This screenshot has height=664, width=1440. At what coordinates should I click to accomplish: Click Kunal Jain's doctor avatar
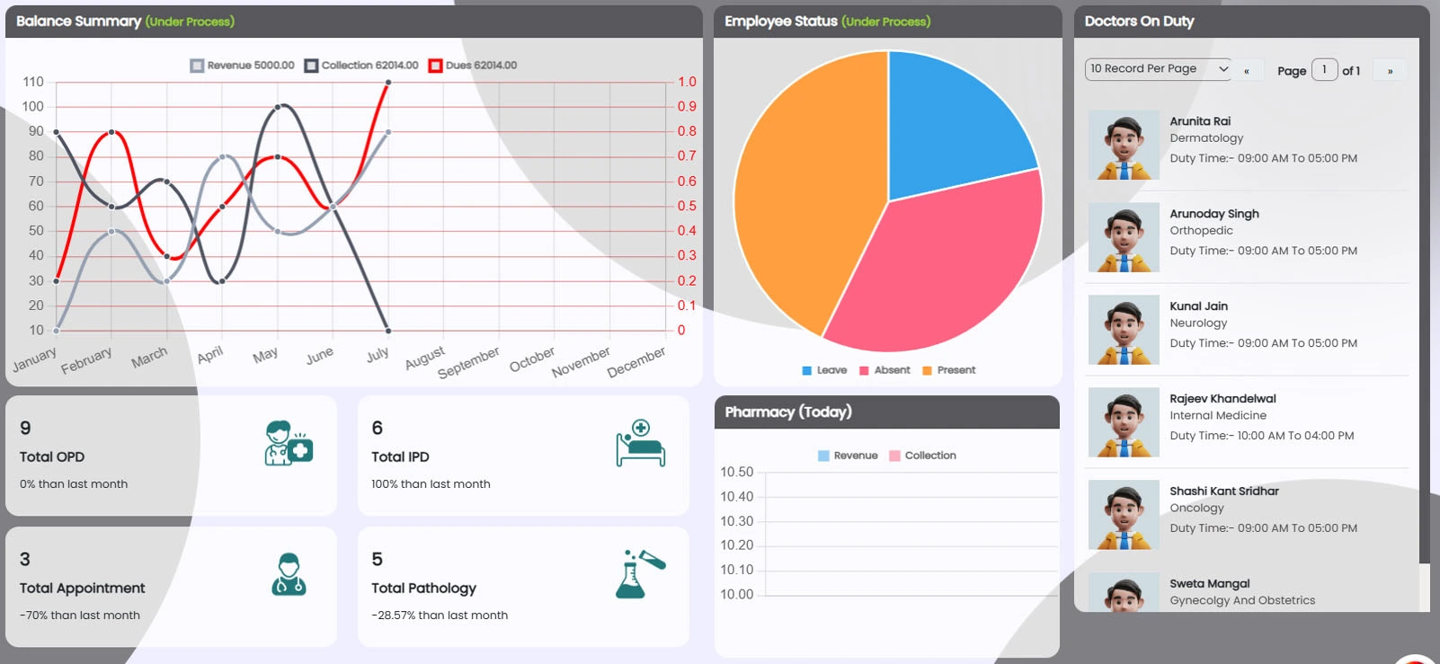point(1124,331)
